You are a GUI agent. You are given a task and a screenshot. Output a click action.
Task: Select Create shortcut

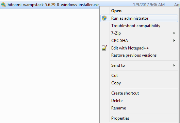click(x=139, y=93)
